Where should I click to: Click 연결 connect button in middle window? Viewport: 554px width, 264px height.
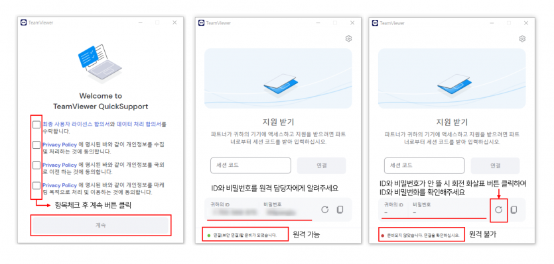tap(321, 165)
